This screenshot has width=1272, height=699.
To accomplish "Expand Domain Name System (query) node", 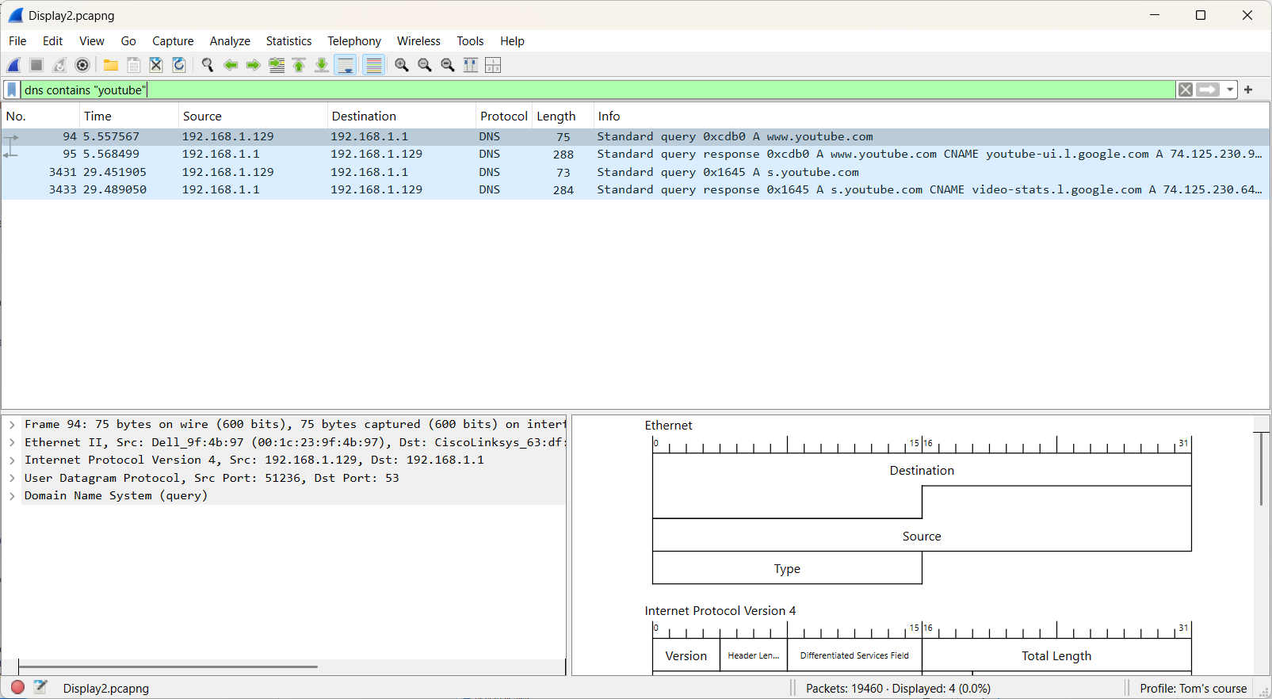I will 12,496.
